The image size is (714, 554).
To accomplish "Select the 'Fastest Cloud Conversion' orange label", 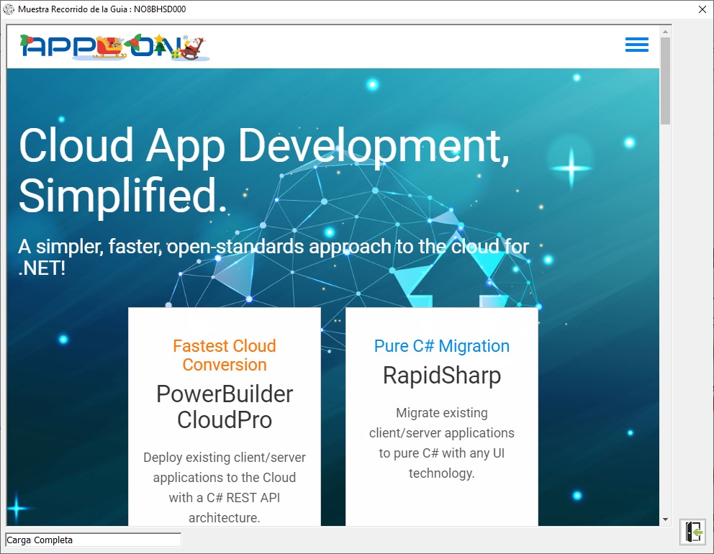I will (225, 355).
